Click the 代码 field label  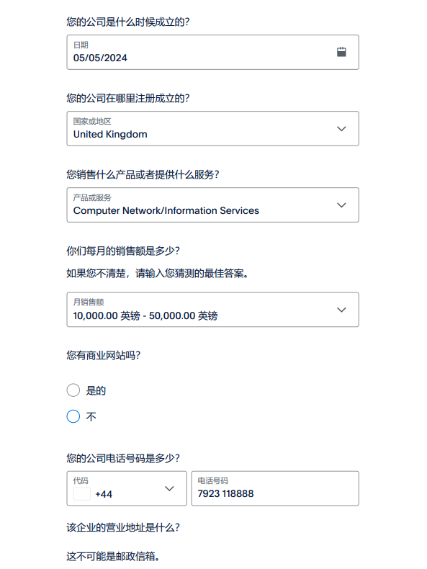pos(81,481)
